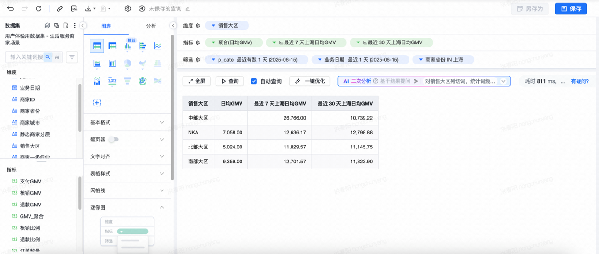Open the AI 二次分析 prompt dropdown

tap(504, 81)
